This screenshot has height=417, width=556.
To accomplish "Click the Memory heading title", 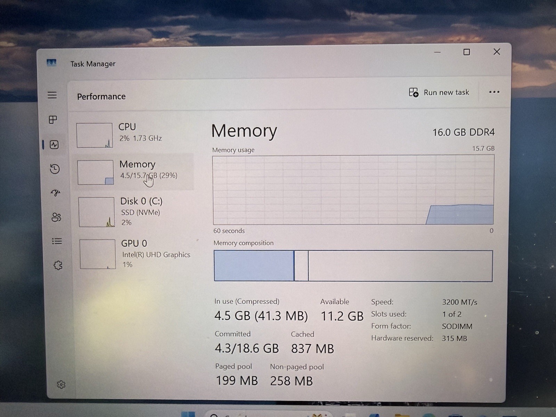I will click(244, 131).
